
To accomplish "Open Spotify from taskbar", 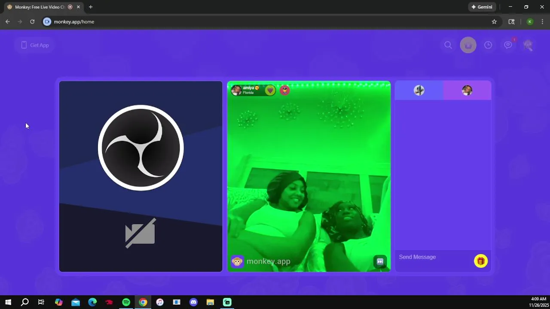I will pos(126,302).
